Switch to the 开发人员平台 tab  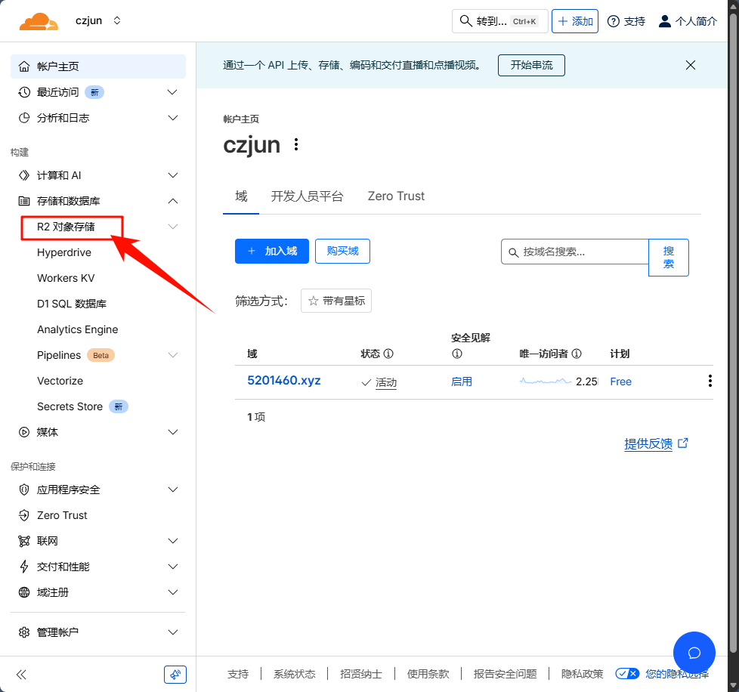pyautogui.click(x=307, y=196)
